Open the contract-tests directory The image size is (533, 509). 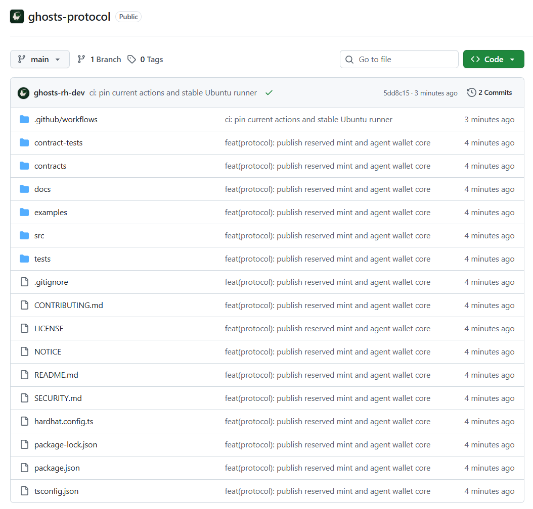(59, 143)
